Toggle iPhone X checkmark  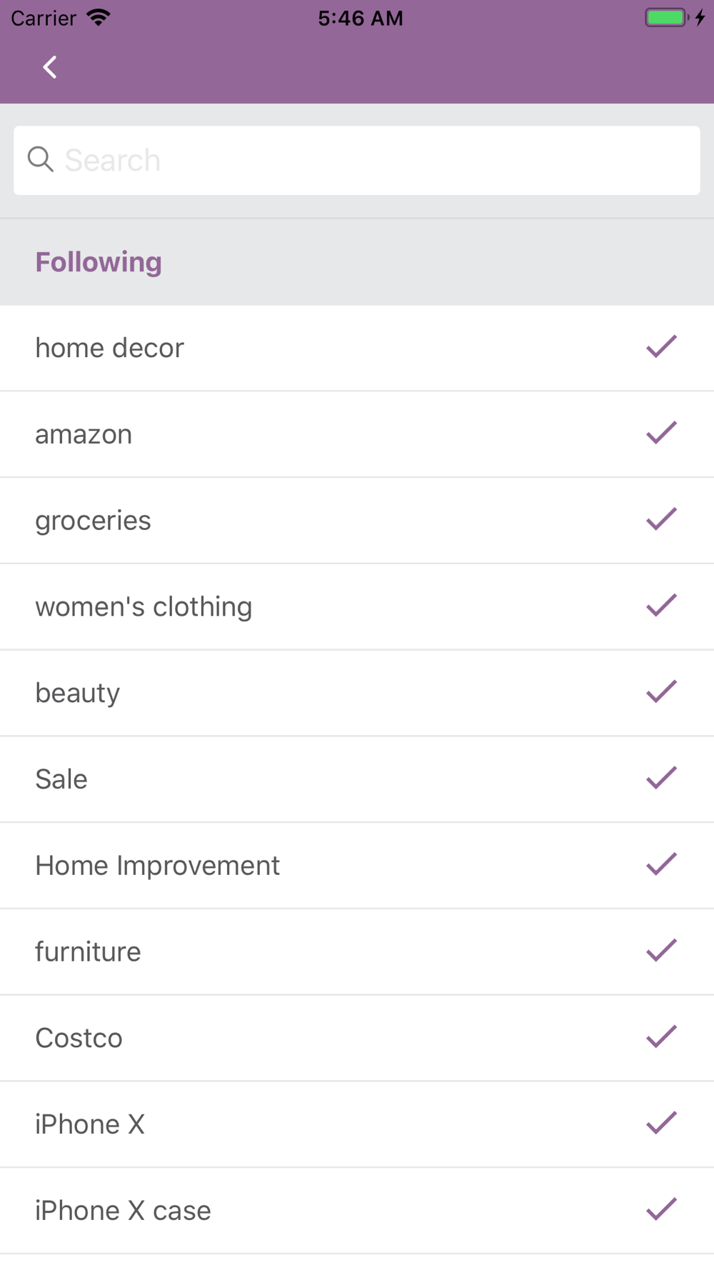[x=661, y=1124]
